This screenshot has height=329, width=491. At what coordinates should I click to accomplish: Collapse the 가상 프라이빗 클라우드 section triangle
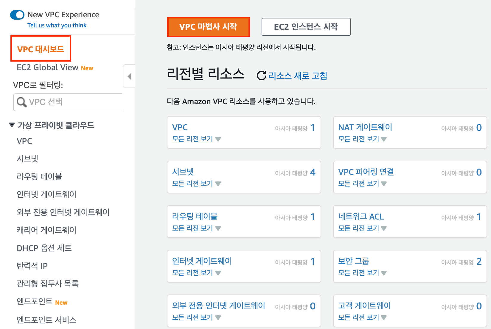pyautogui.click(x=12, y=125)
